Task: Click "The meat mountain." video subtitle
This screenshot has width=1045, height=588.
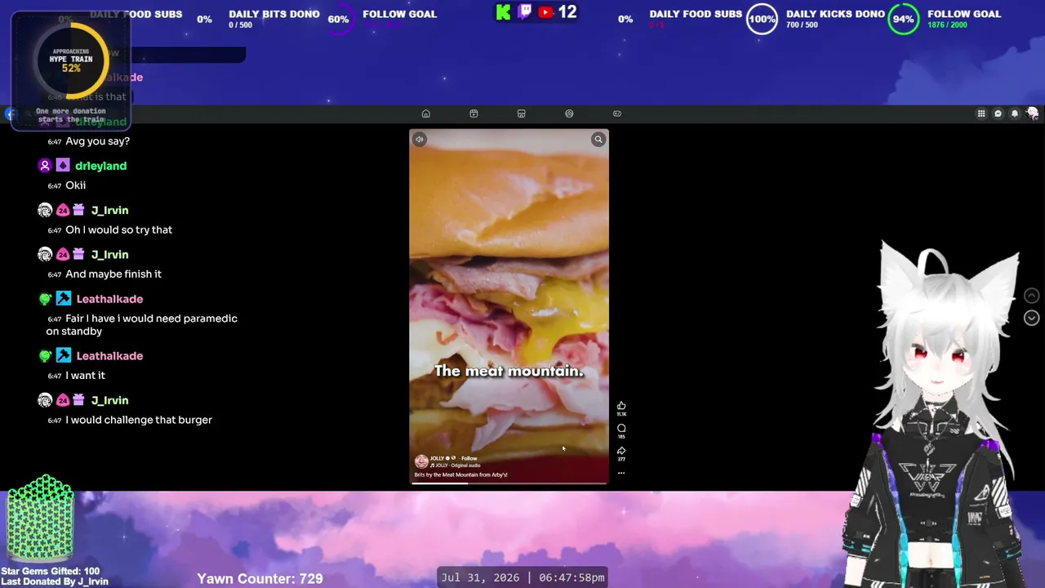Action: click(509, 371)
